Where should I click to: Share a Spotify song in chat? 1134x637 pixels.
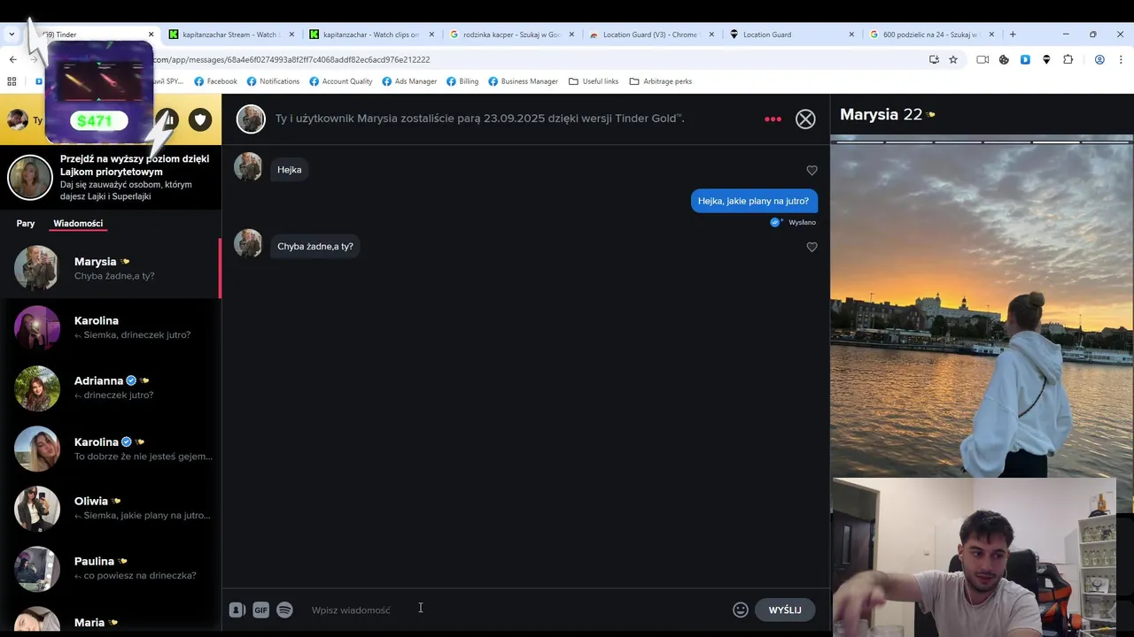coord(284,610)
